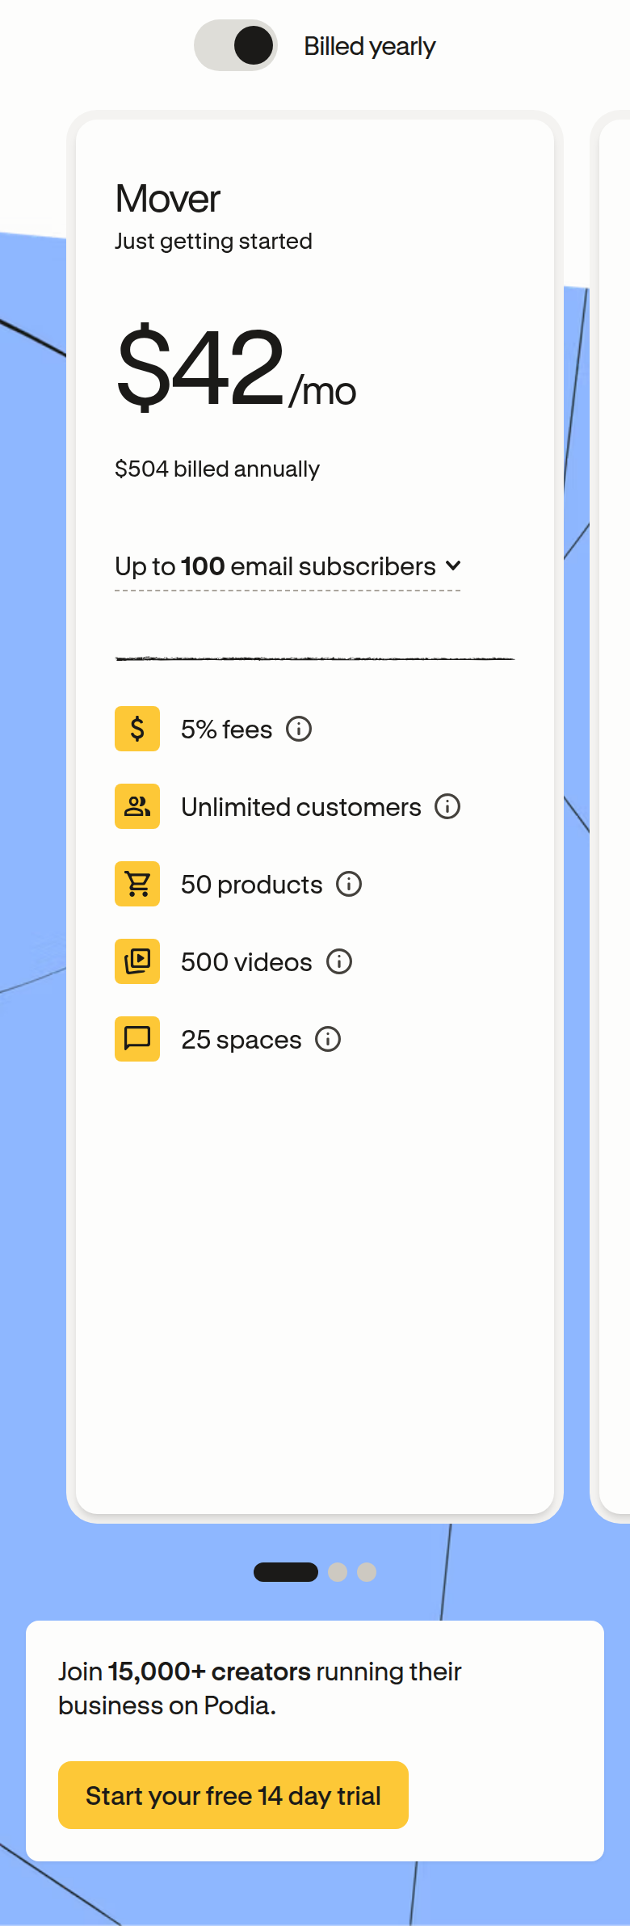The width and height of the screenshot is (630, 1926).
Task: Go to the second carousel dot
Action: pos(338,1572)
